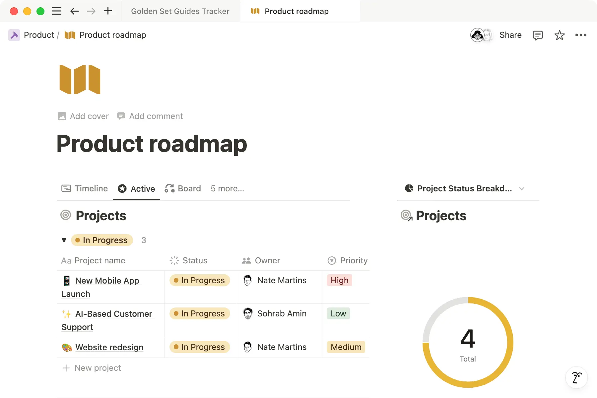This screenshot has width=597, height=398.
Task: Click the phone icon beside New Mobile App Launch
Action: (x=67, y=280)
